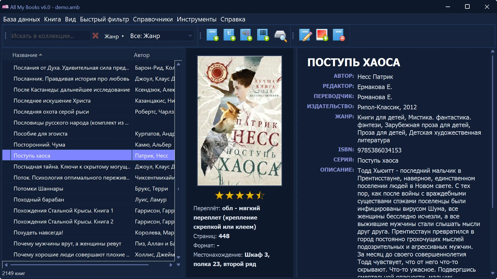Click the Add e-book icon
Viewport: 497px width, 279px height.
(229, 36)
